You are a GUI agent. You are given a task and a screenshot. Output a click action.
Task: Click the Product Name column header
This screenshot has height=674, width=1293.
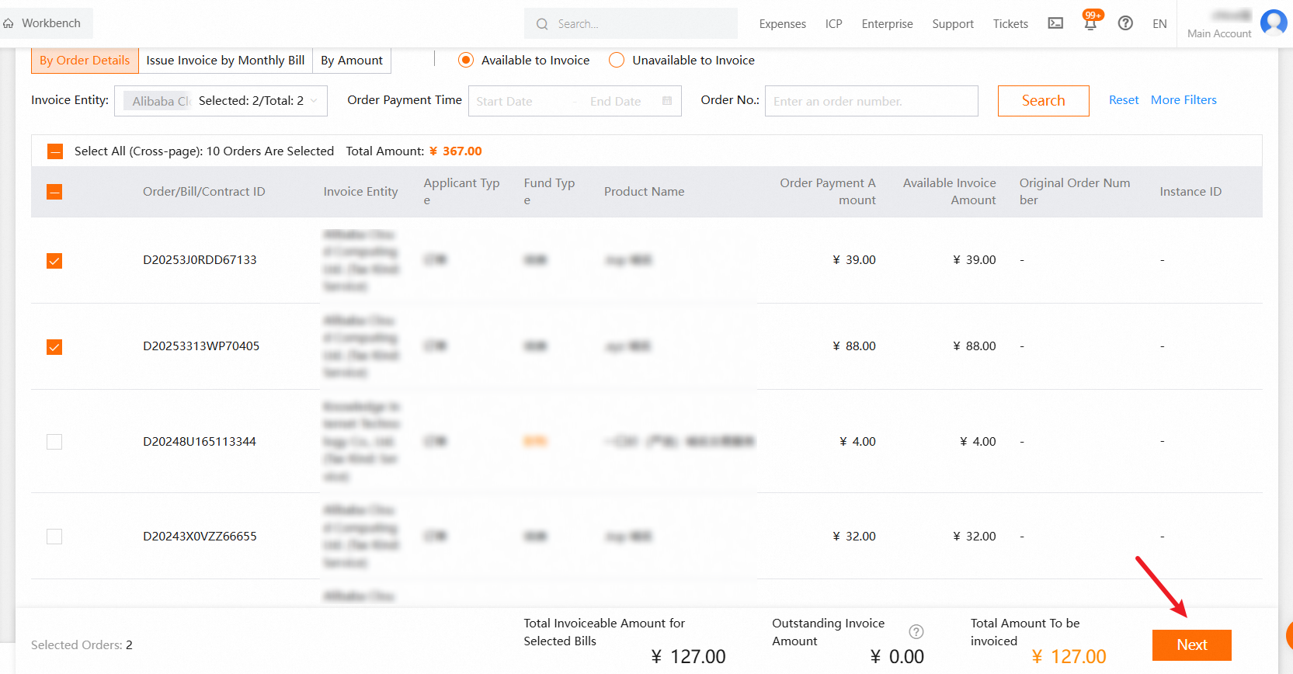tap(645, 192)
